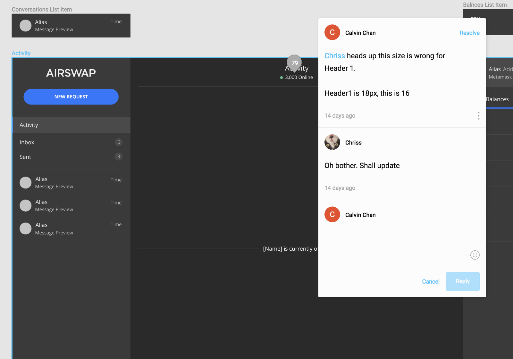Click the Inbox unread count badge 6
This screenshot has width=513, height=359.
point(119,142)
